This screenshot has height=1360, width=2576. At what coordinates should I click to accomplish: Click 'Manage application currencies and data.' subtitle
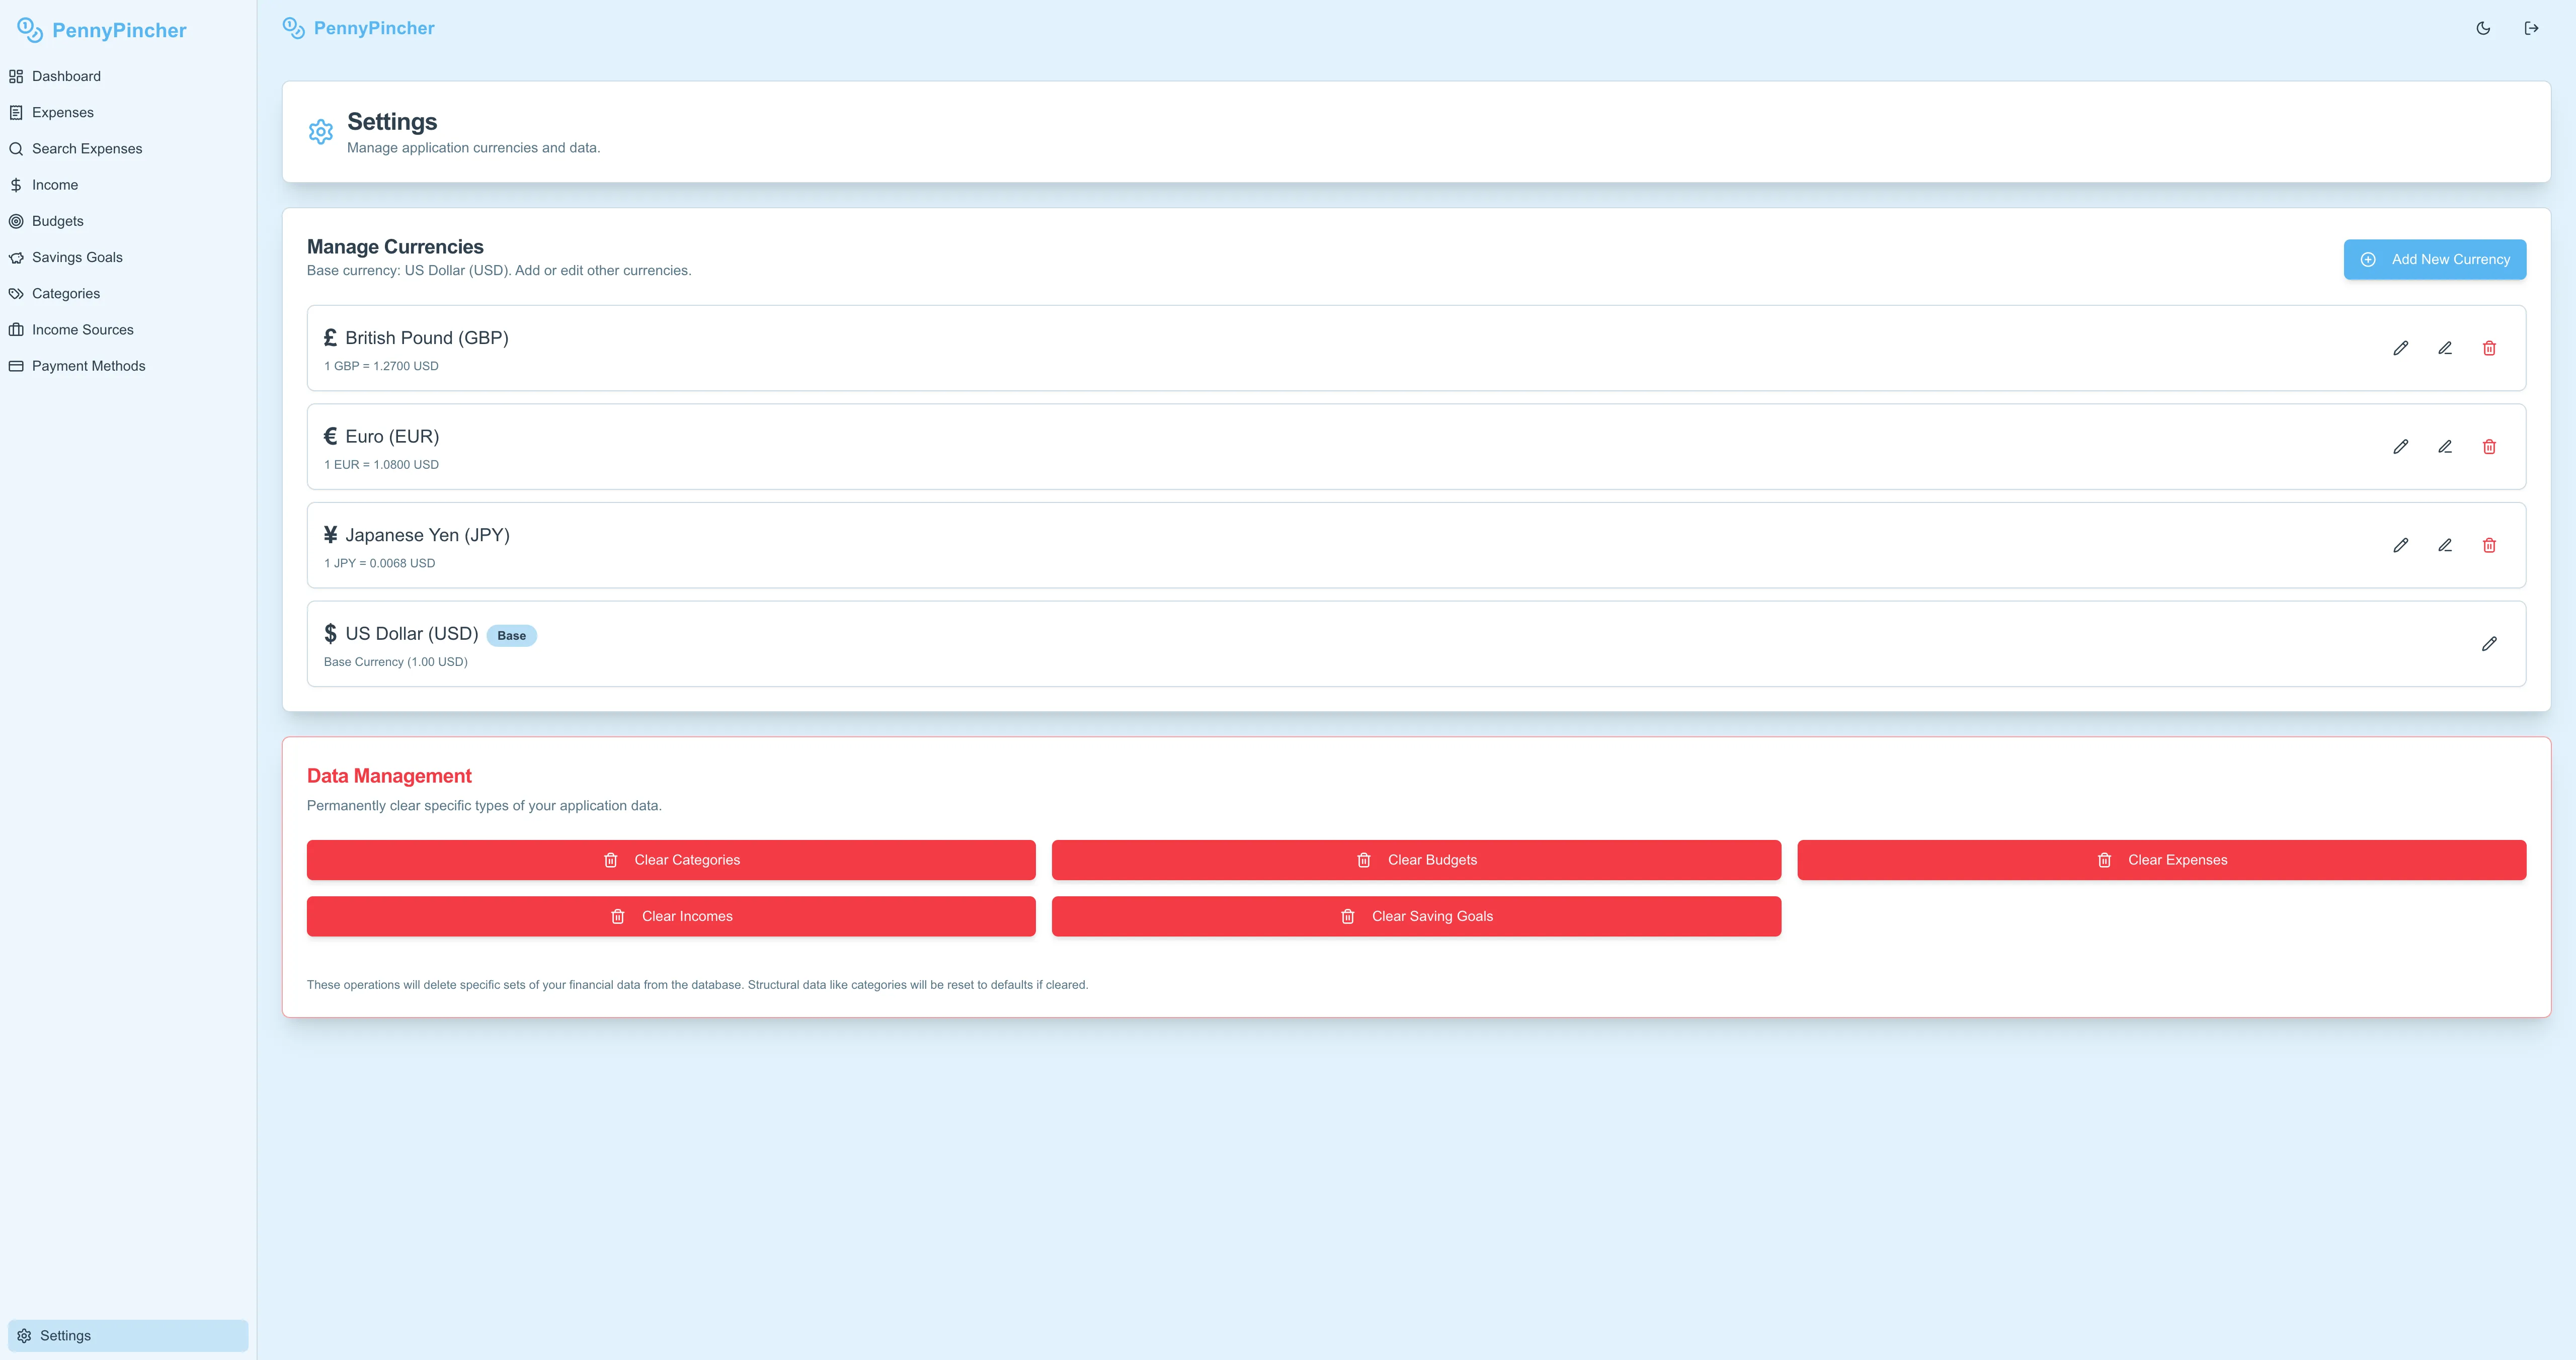coord(474,148)
